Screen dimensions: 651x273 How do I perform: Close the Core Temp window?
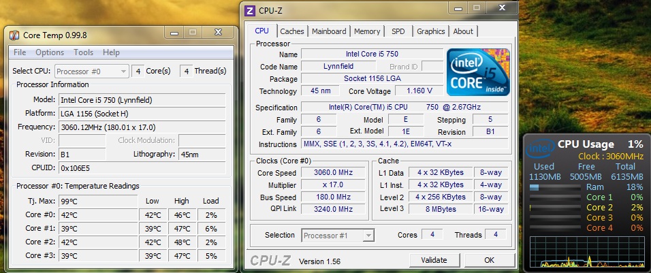point(218,33)
